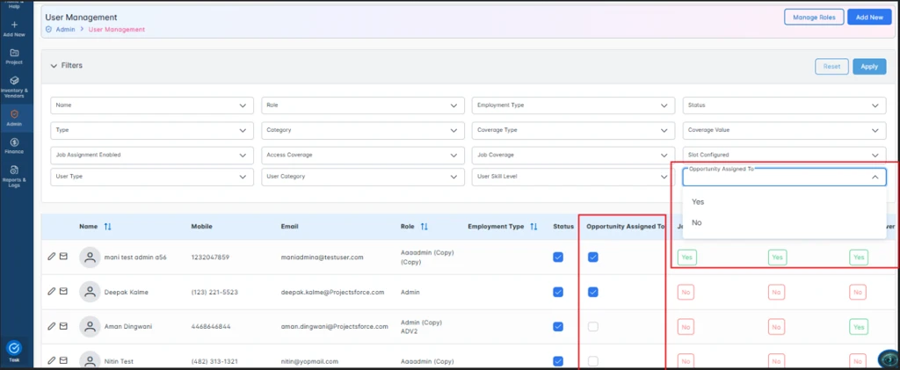Open the Role filter dropdown
The height and width of the screenshot is (370, 900).
tap(362, 105)
